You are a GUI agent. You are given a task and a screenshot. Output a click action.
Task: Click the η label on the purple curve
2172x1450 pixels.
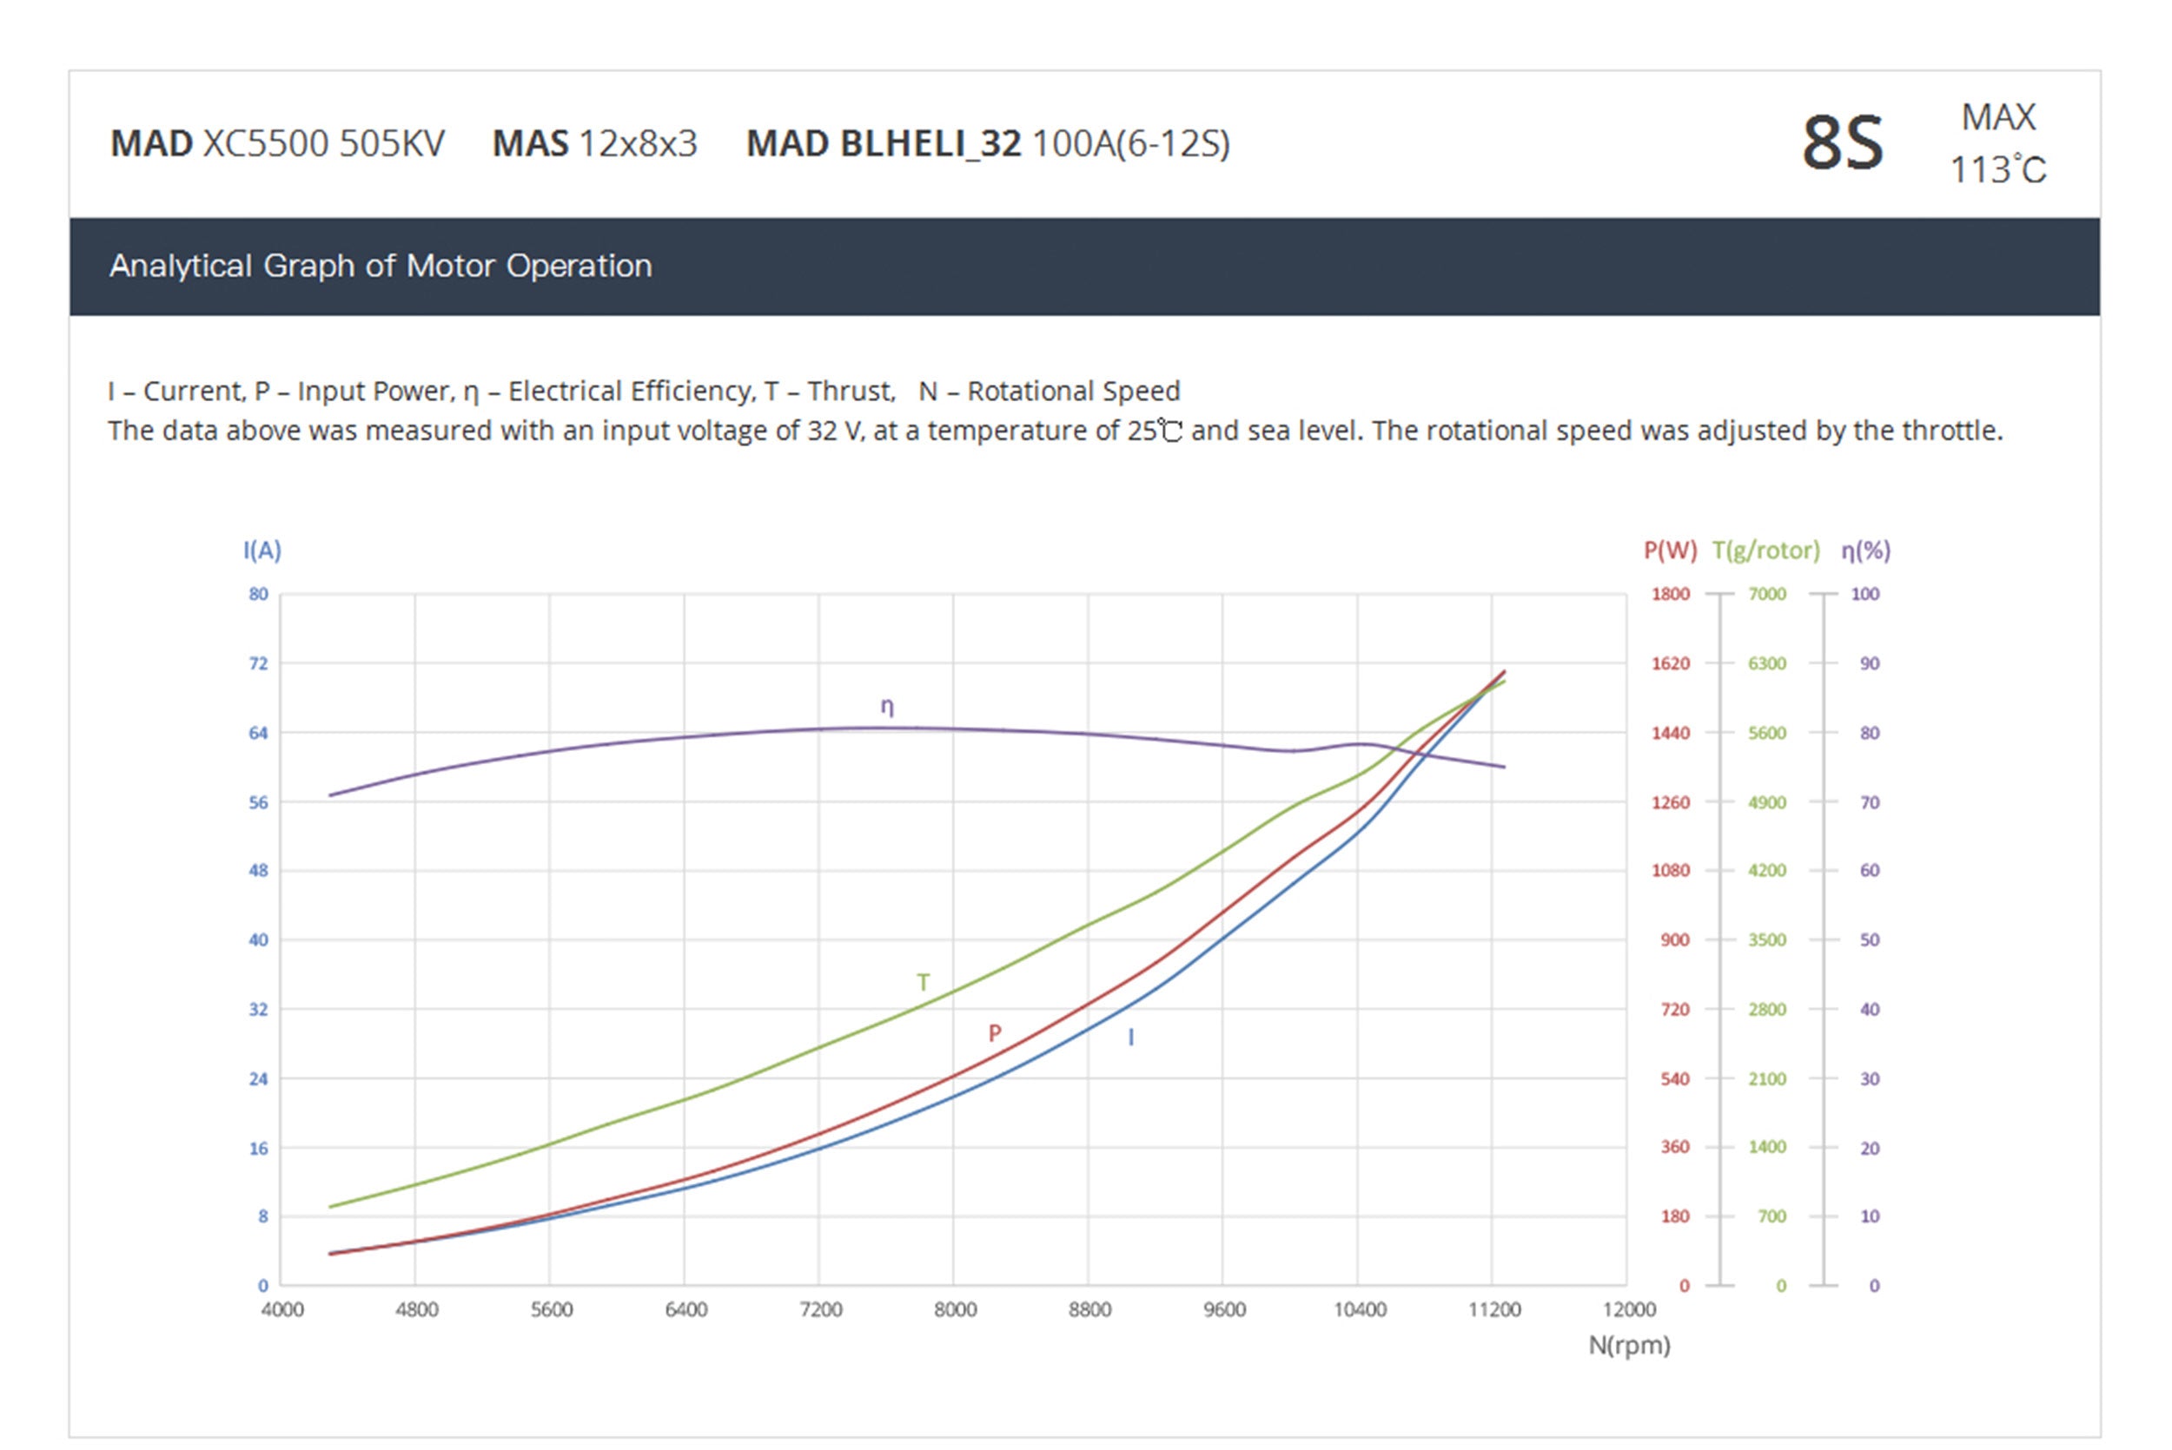coord(886,707)
